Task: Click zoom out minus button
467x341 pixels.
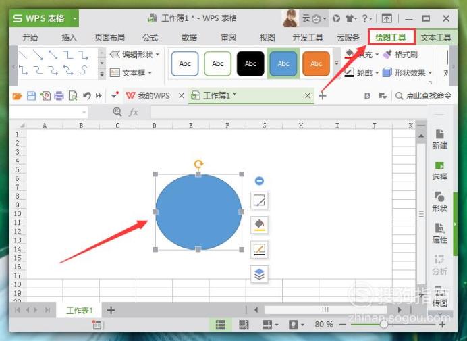Action: [x=343, y=325]
